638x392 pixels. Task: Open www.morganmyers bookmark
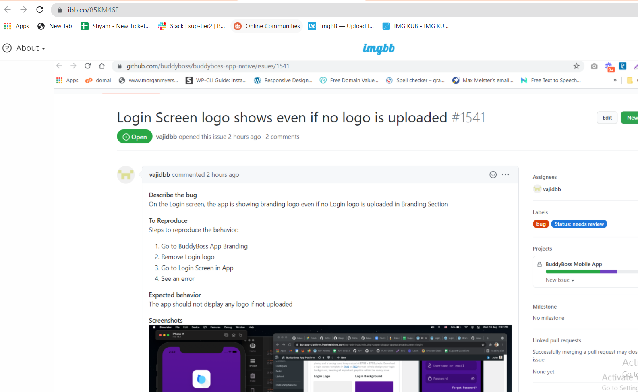pos(149,80)
